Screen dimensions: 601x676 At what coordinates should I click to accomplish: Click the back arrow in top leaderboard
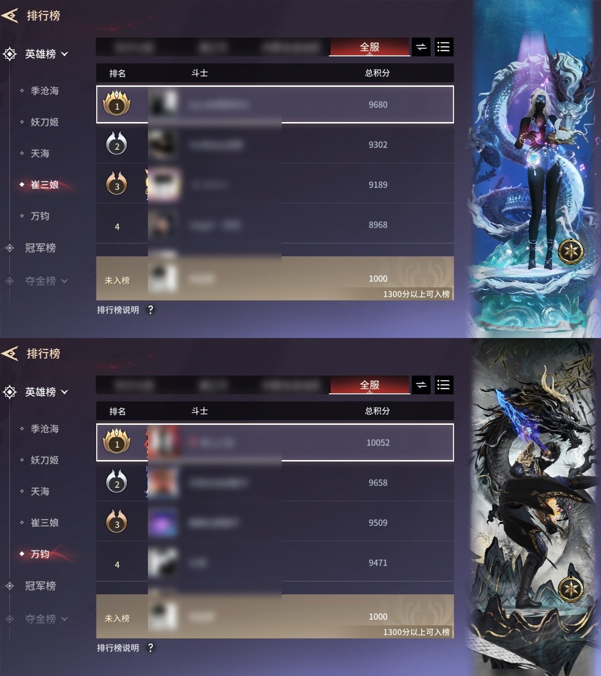click(9, 15)
